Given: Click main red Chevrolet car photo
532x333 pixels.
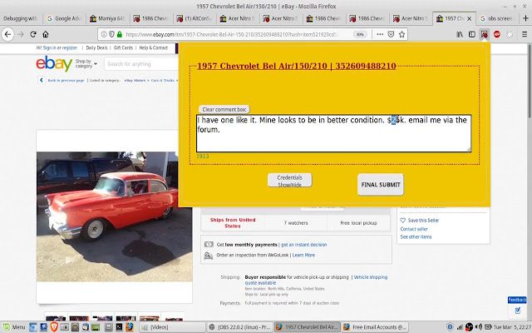Looking at the screenshot, I should tap(115, 216).
